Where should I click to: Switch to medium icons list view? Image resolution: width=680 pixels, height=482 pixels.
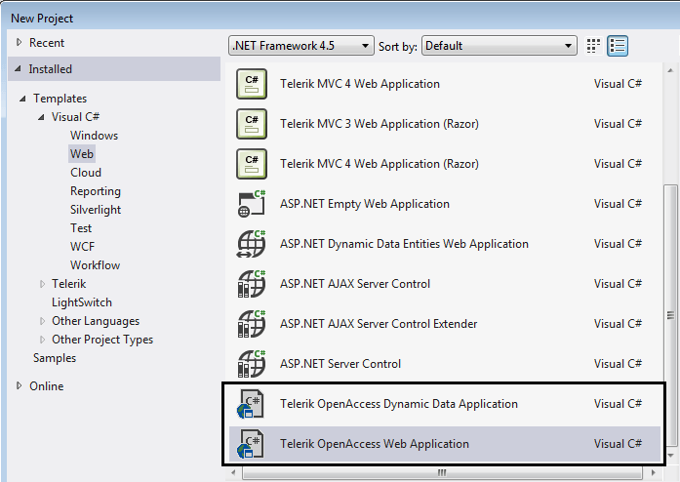coord(618,46)
